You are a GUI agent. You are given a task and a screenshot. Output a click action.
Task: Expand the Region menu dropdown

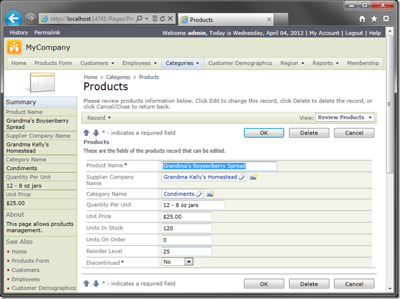[x=303, y=63]
